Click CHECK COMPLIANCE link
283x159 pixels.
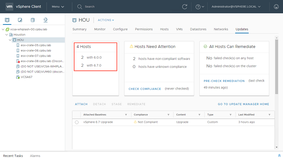point(145,89)
